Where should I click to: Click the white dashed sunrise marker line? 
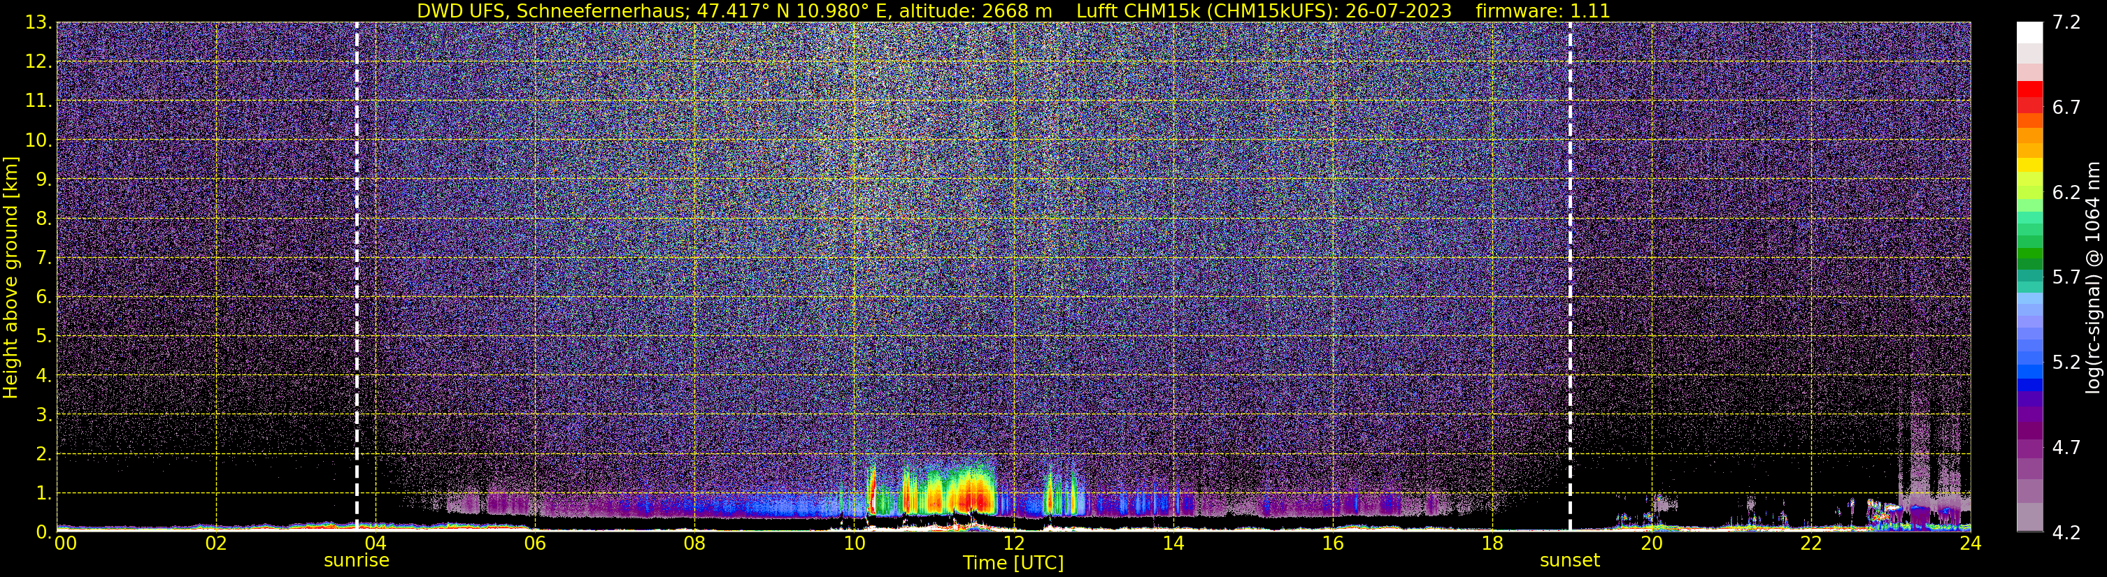[x=357, y=276]
